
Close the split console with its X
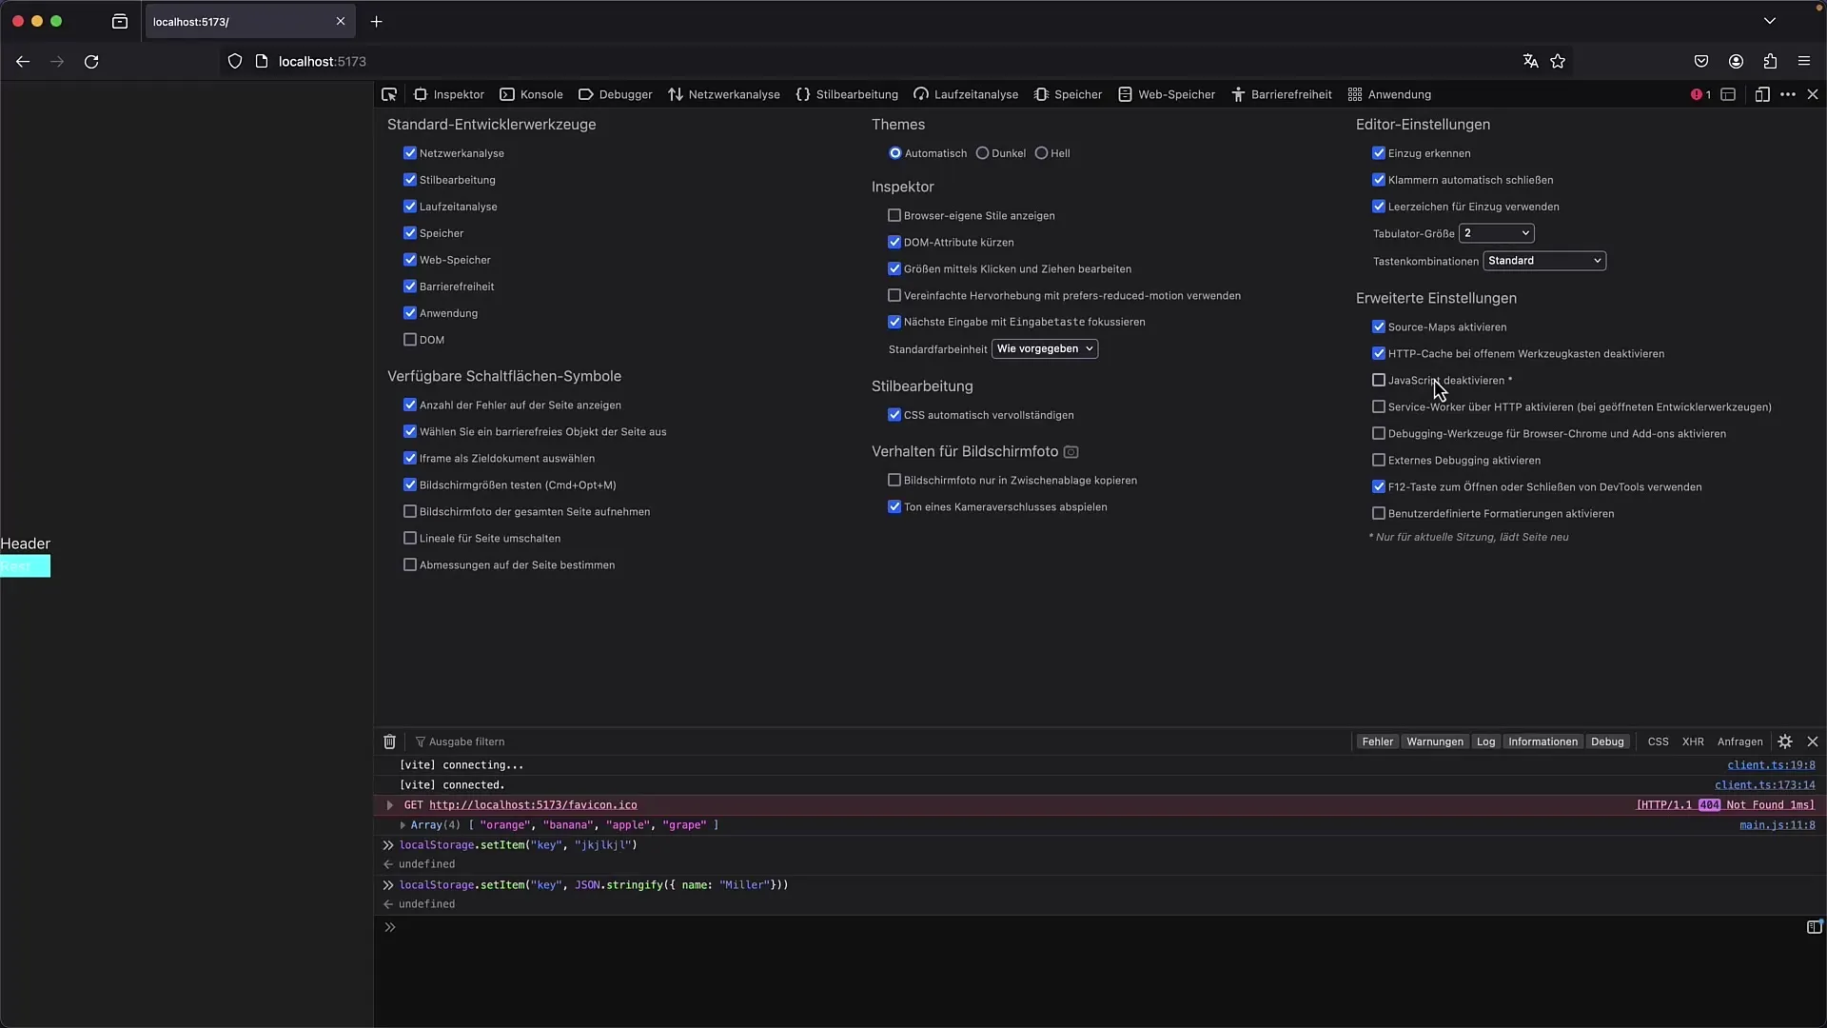[1813, 741]
